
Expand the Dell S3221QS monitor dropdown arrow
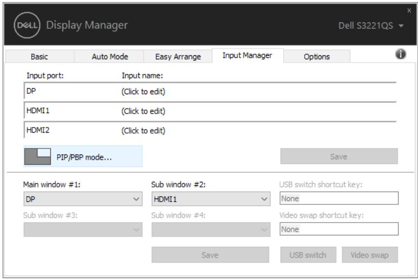[401, 26]
